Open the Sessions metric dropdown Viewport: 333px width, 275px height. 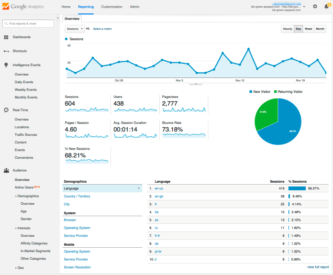(75, 29)
